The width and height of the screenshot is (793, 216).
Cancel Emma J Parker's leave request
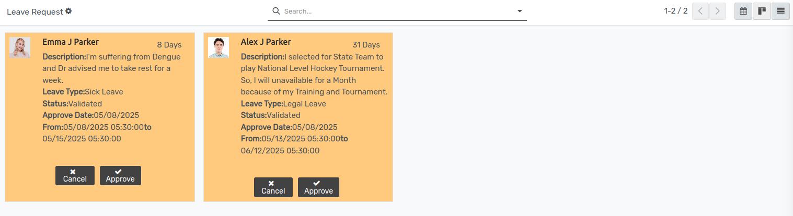[x=75, y=175]
